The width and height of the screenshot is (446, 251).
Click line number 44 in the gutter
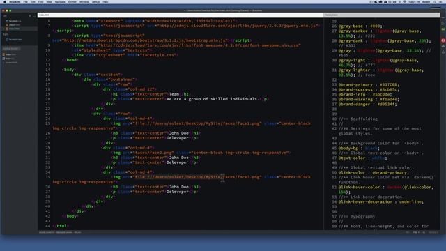tap(48, 226)
